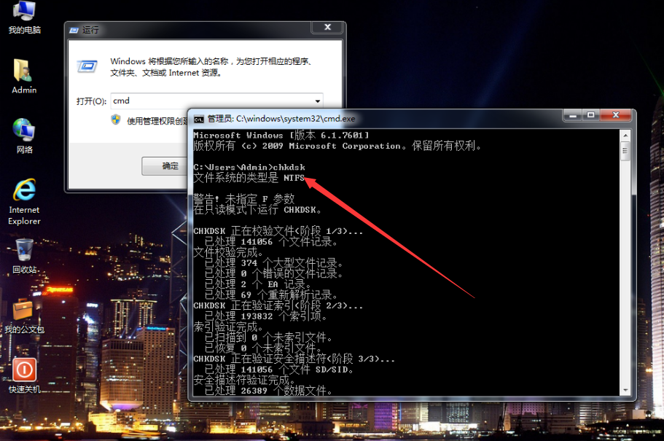The height and width of the screenshot is (441, 664).
Task: Click the cmd scrollbar up arrow
Action: click(625, 136)
